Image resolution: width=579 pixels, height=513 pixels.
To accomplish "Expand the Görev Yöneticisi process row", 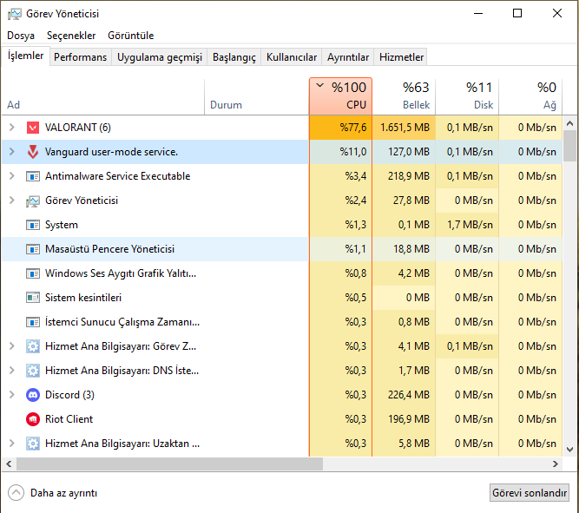I will click(x=12, y=201).
